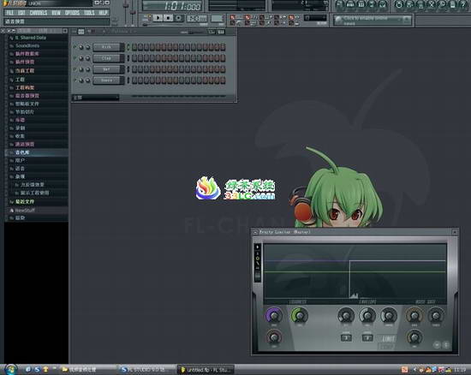Toggle the Clap channel select indicator

pyautogui.click(x=128, y=58)
